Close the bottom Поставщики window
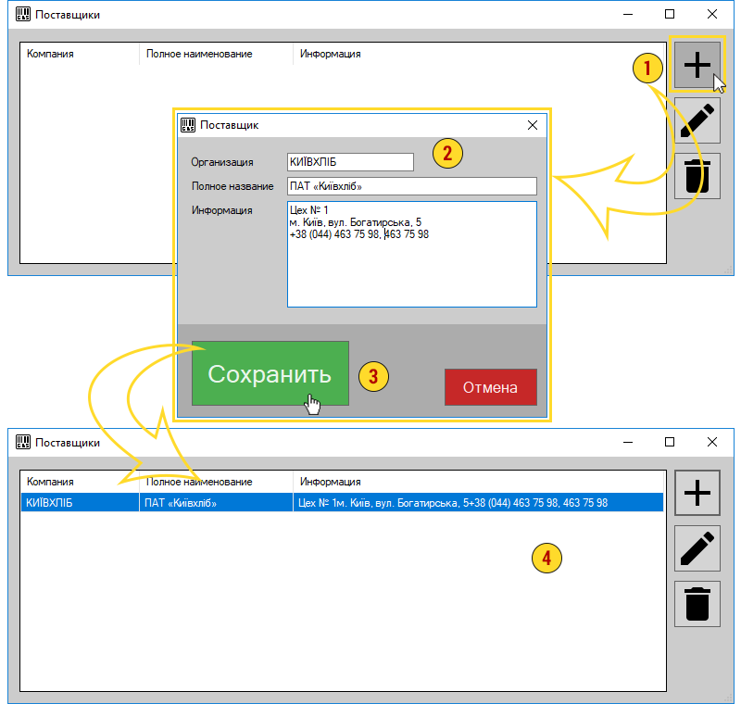The width and height of the screenshot is (741, 704). tap(712, 442)
